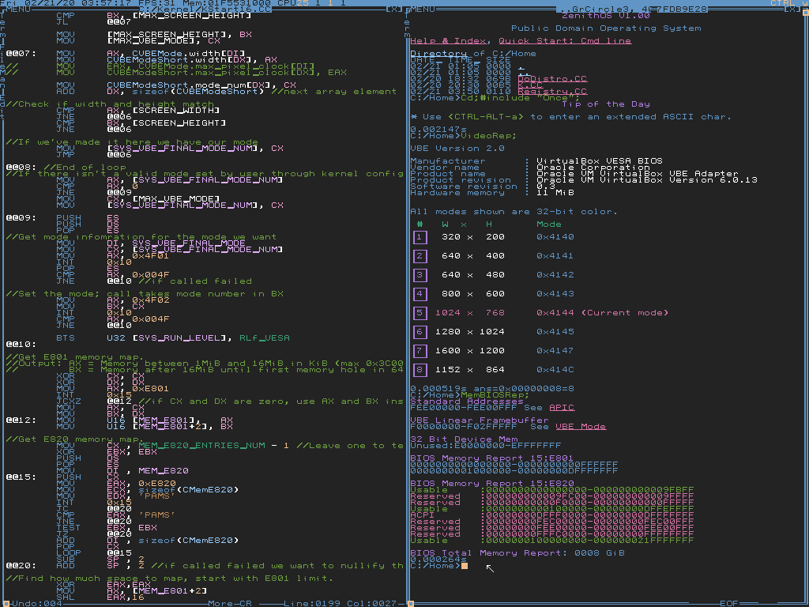The image size is (809, 607).
Task: Click the MEM_E820_ENTRIES_NUM token
Action: click(201, 446)
